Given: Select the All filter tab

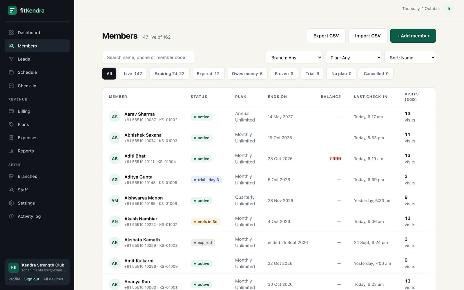Looking at the screenshot, I should (109, 74).
